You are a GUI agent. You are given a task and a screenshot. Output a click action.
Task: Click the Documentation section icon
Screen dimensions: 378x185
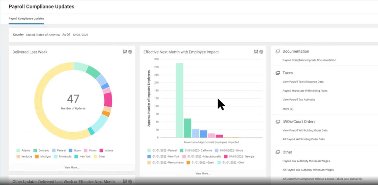278,51
